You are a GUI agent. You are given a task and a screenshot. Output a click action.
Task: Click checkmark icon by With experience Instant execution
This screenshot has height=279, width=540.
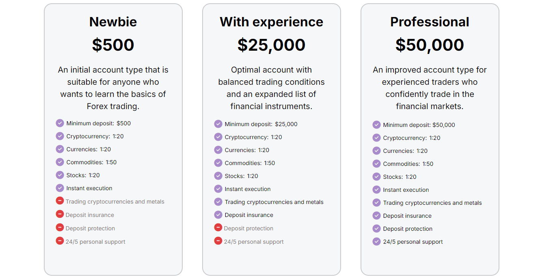pyautogui.click(x=218, y=189)
